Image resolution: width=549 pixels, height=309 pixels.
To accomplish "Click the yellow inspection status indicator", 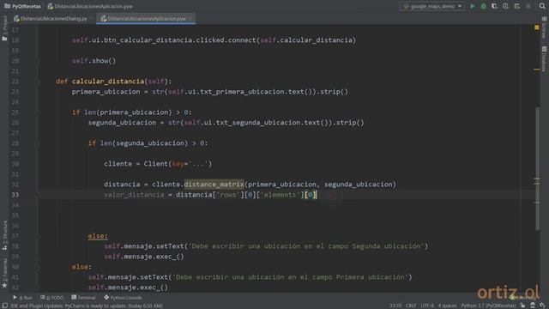I will tap(537, 27).
